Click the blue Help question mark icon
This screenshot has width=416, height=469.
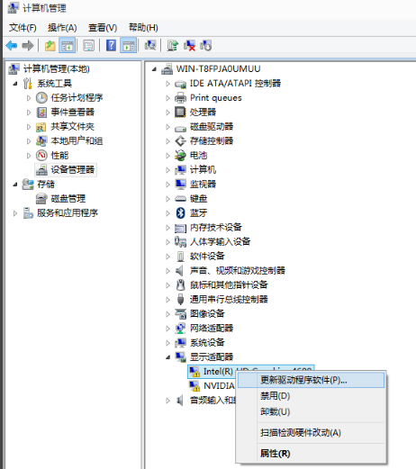pyautogui.click(x=111, y=46)
